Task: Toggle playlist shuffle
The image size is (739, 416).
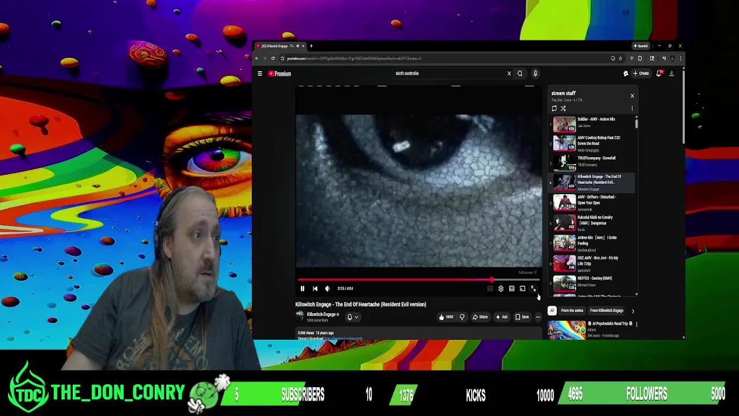Action: pyautogui.click(x=563, y=108)
